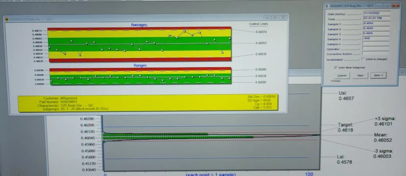Viewport: 406px width, 176px height.
Task: Select the Date (m/d/y) input field
Action: (x=376, y=13)
